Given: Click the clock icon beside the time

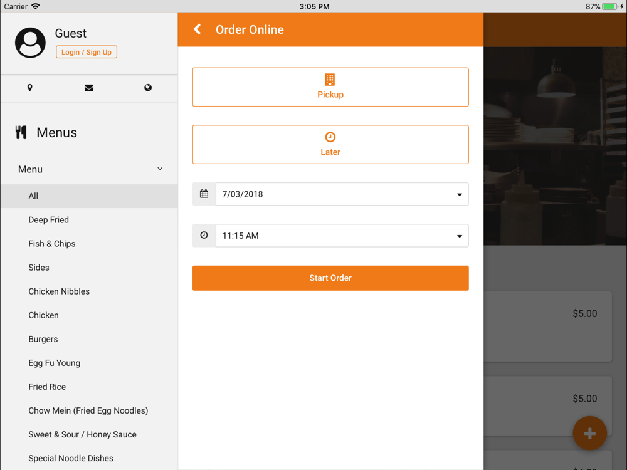Looking at the screenshot, I should [204, 236].
